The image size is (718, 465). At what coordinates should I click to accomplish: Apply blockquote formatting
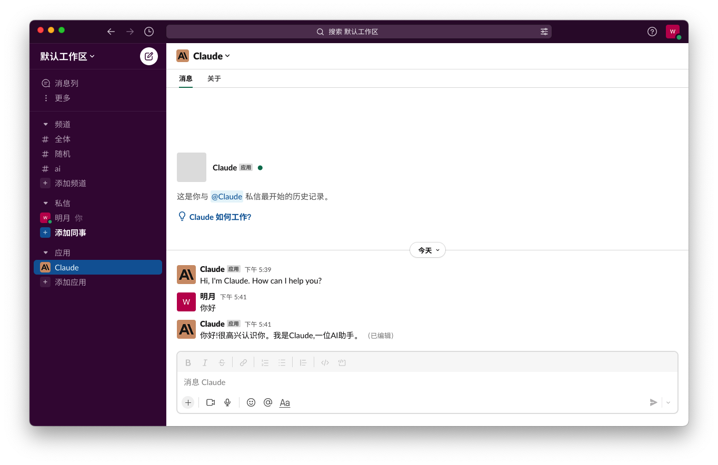click(x=303, y=362)
